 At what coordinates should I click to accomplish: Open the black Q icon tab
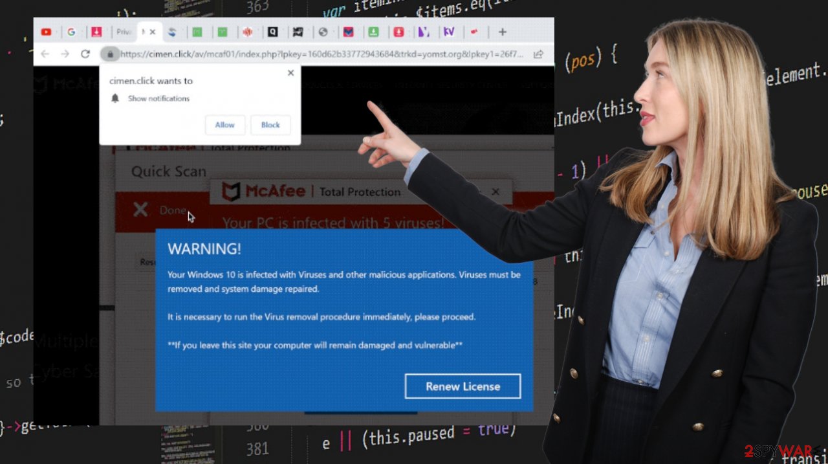[x=273, y=32]
